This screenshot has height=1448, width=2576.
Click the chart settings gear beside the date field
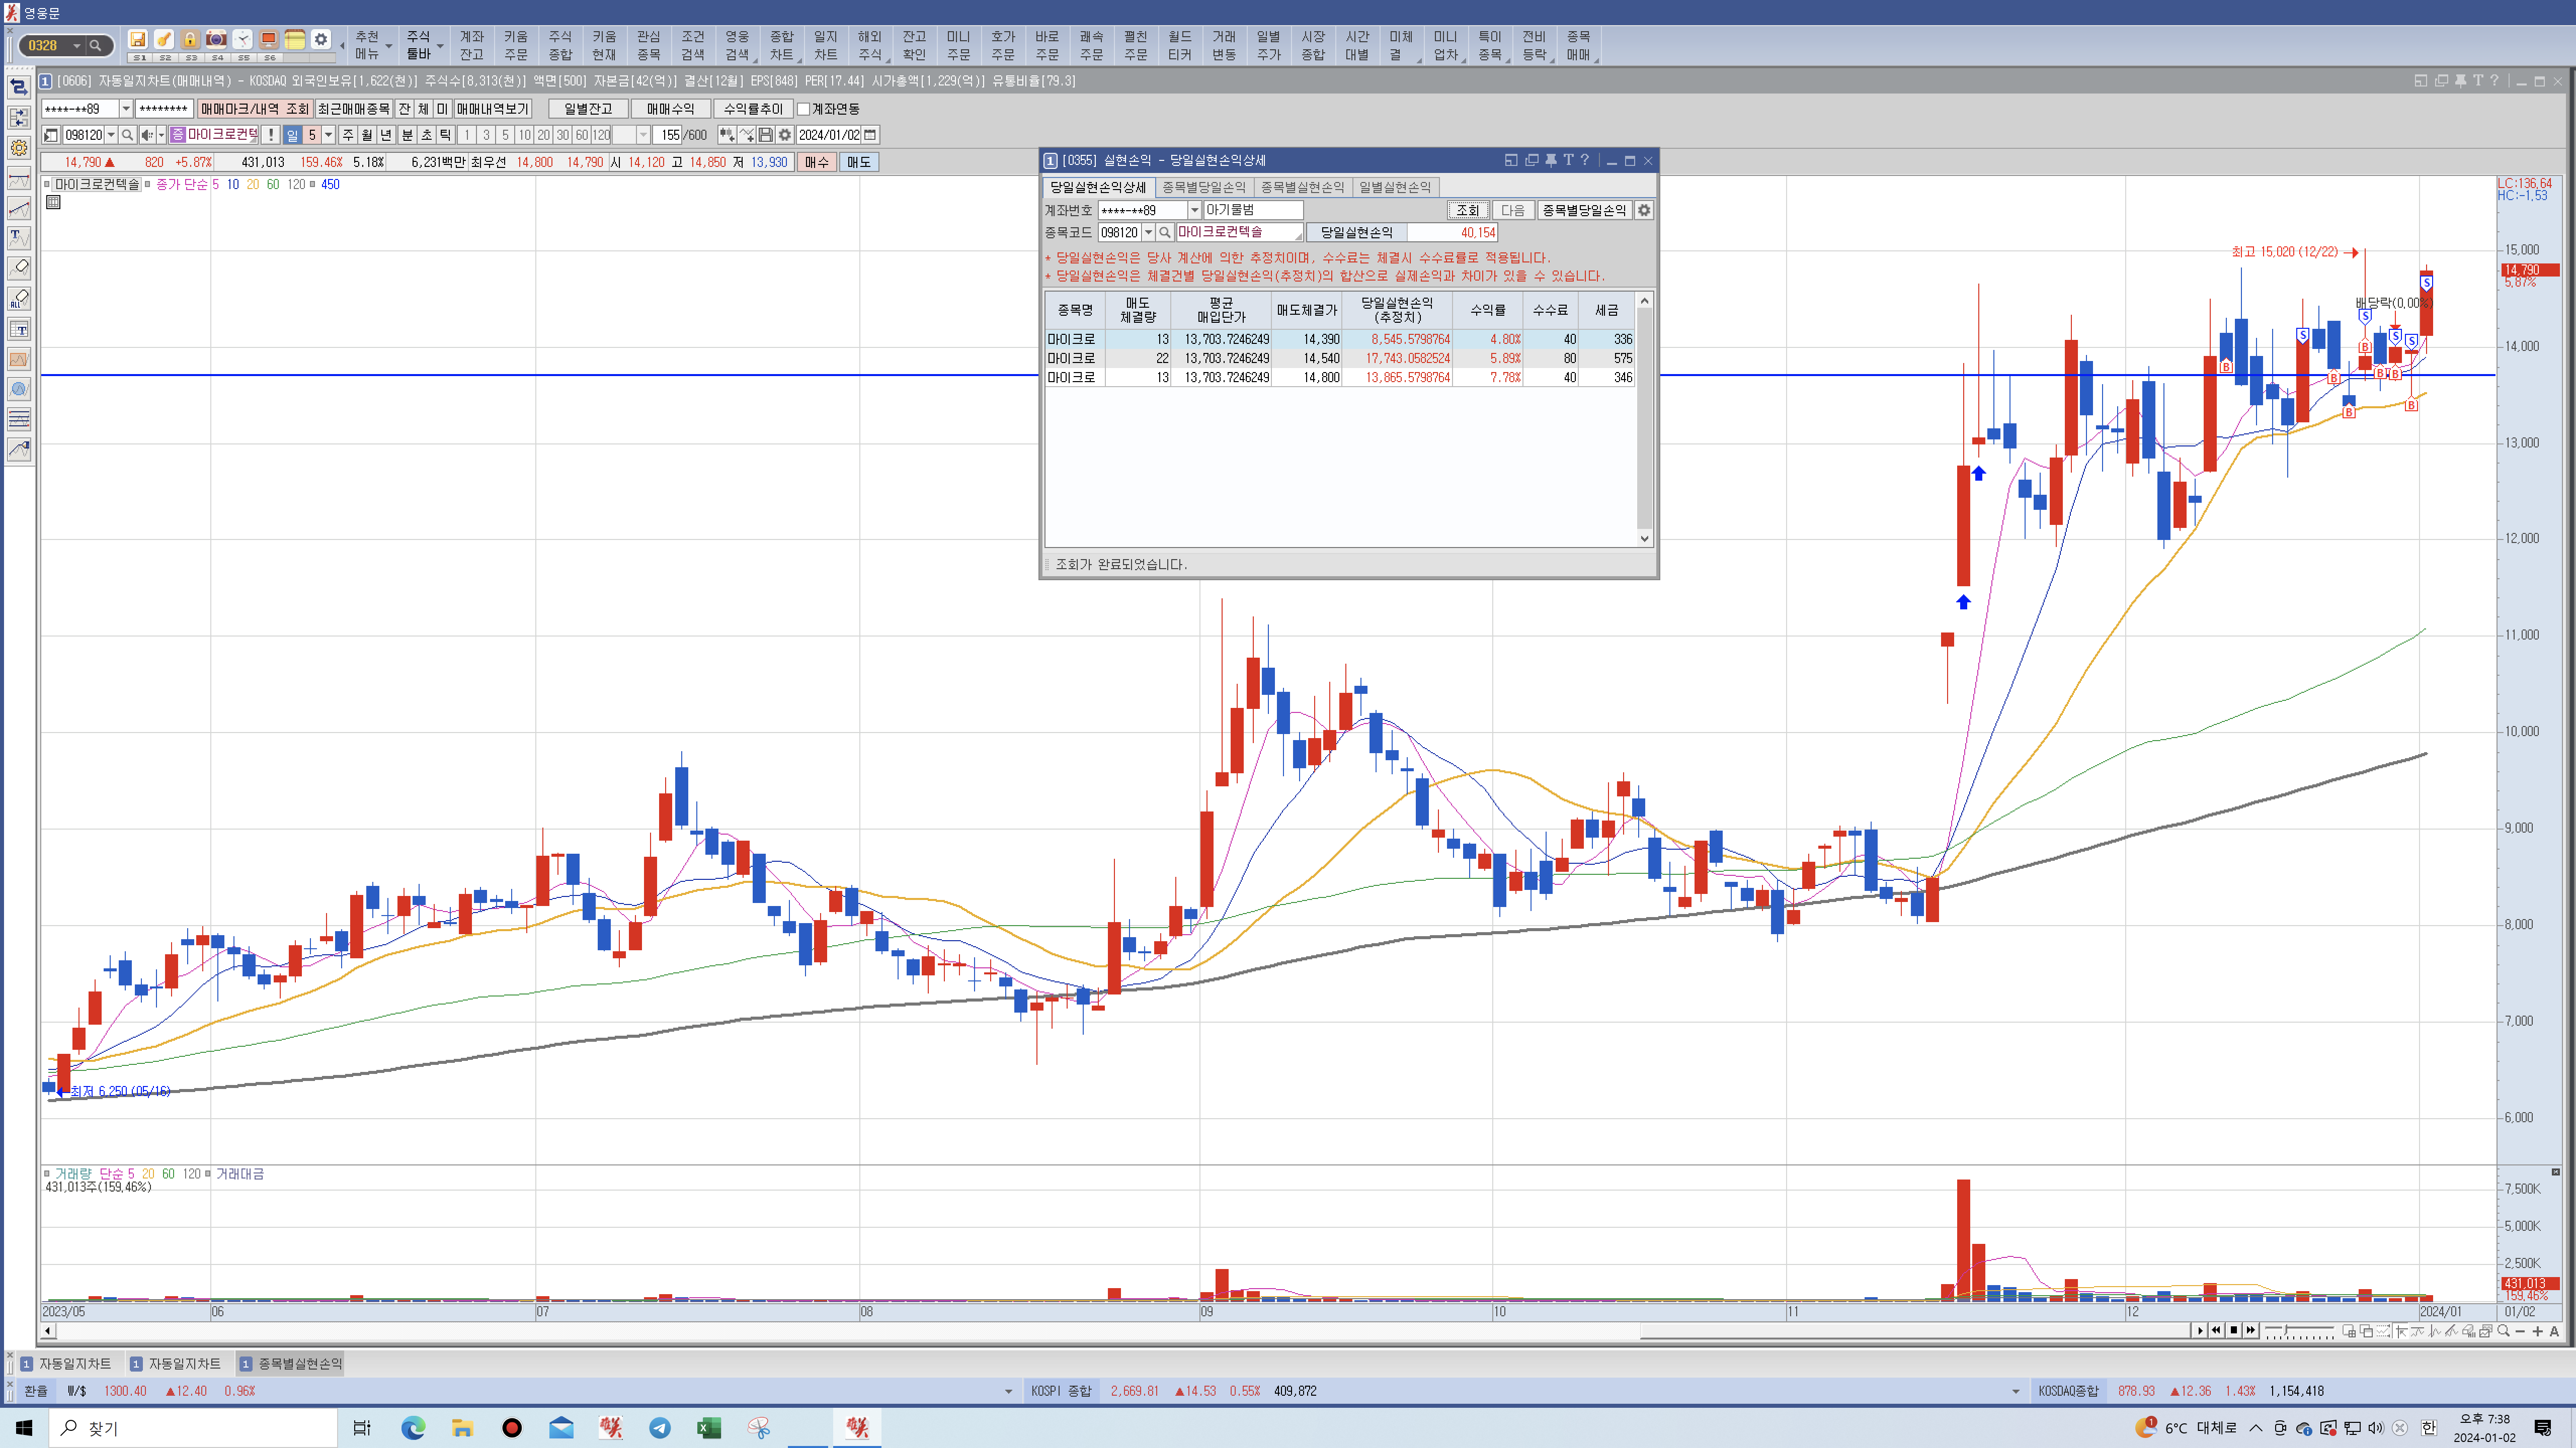click(x=785, y=135)
